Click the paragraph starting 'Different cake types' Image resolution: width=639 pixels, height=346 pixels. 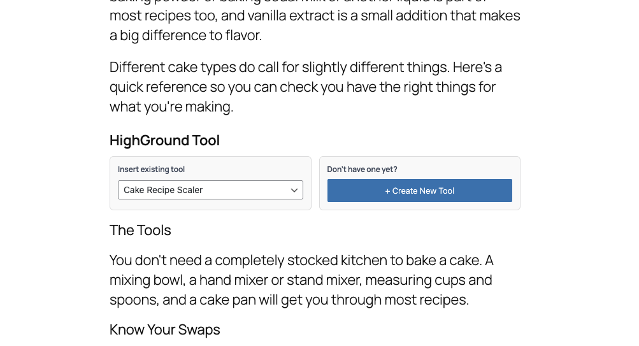306,87
